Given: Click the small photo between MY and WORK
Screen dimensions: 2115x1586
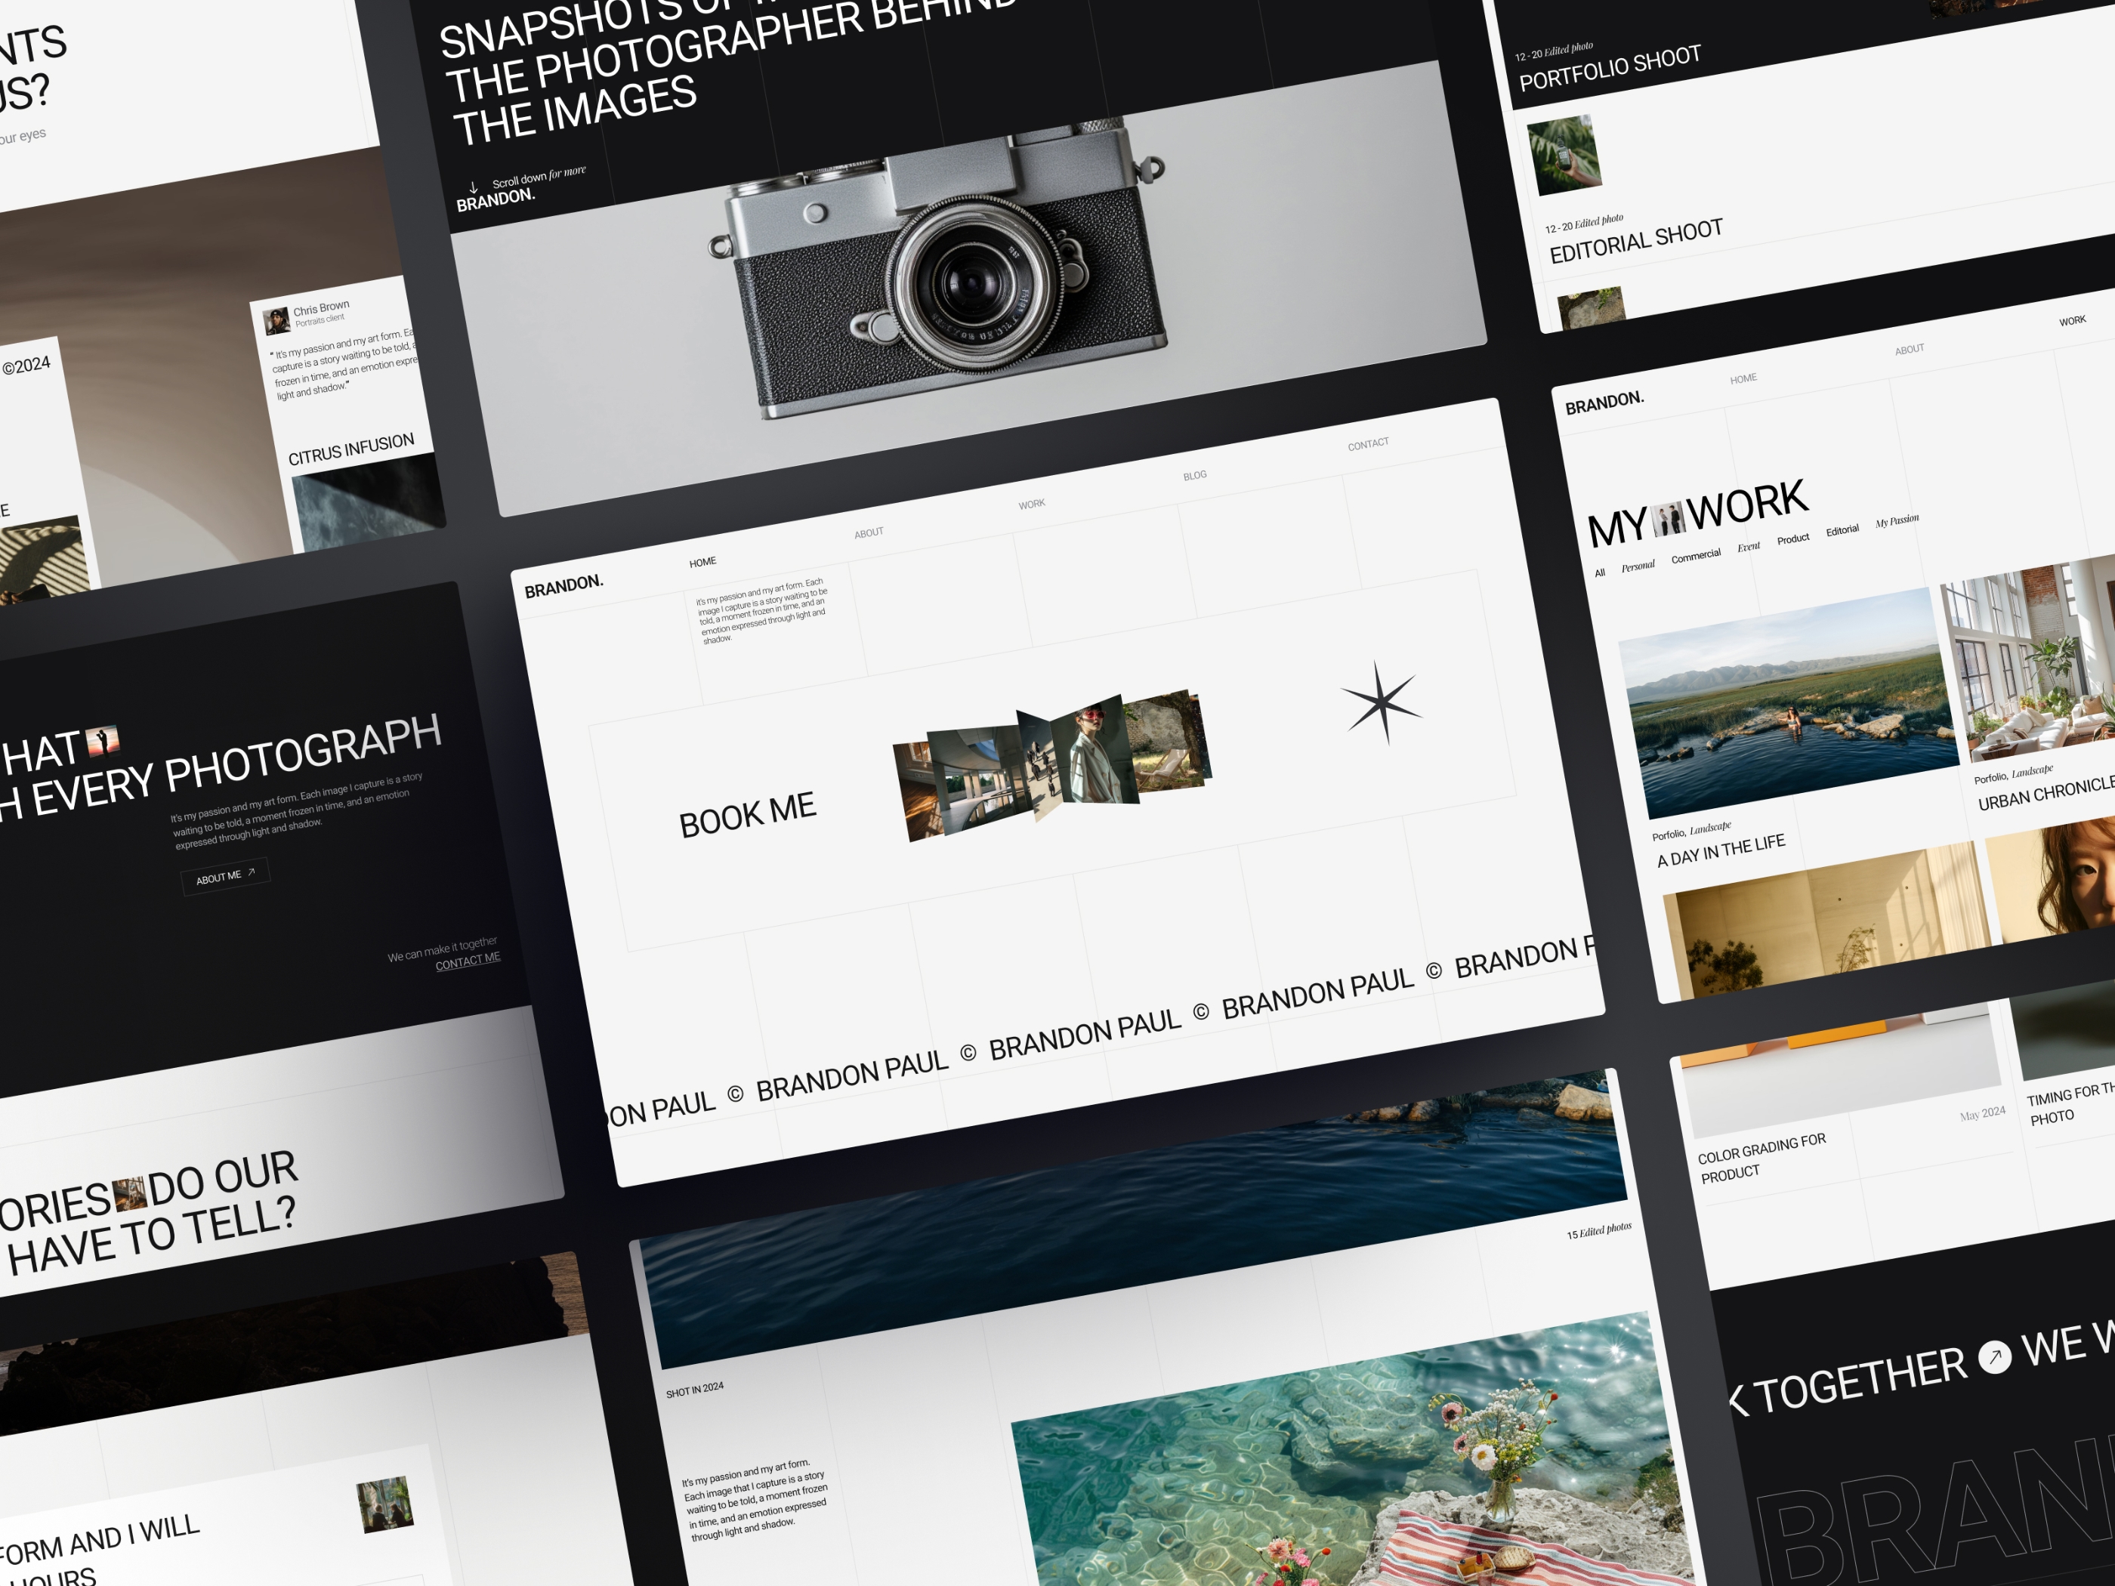Looking at the screenshot, I should 1668,518.
